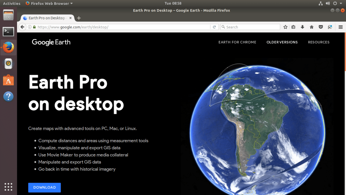Open the screenshot extension icon in the toolbar
This screenshot has height=195, width=346.
tap(330, 27)
